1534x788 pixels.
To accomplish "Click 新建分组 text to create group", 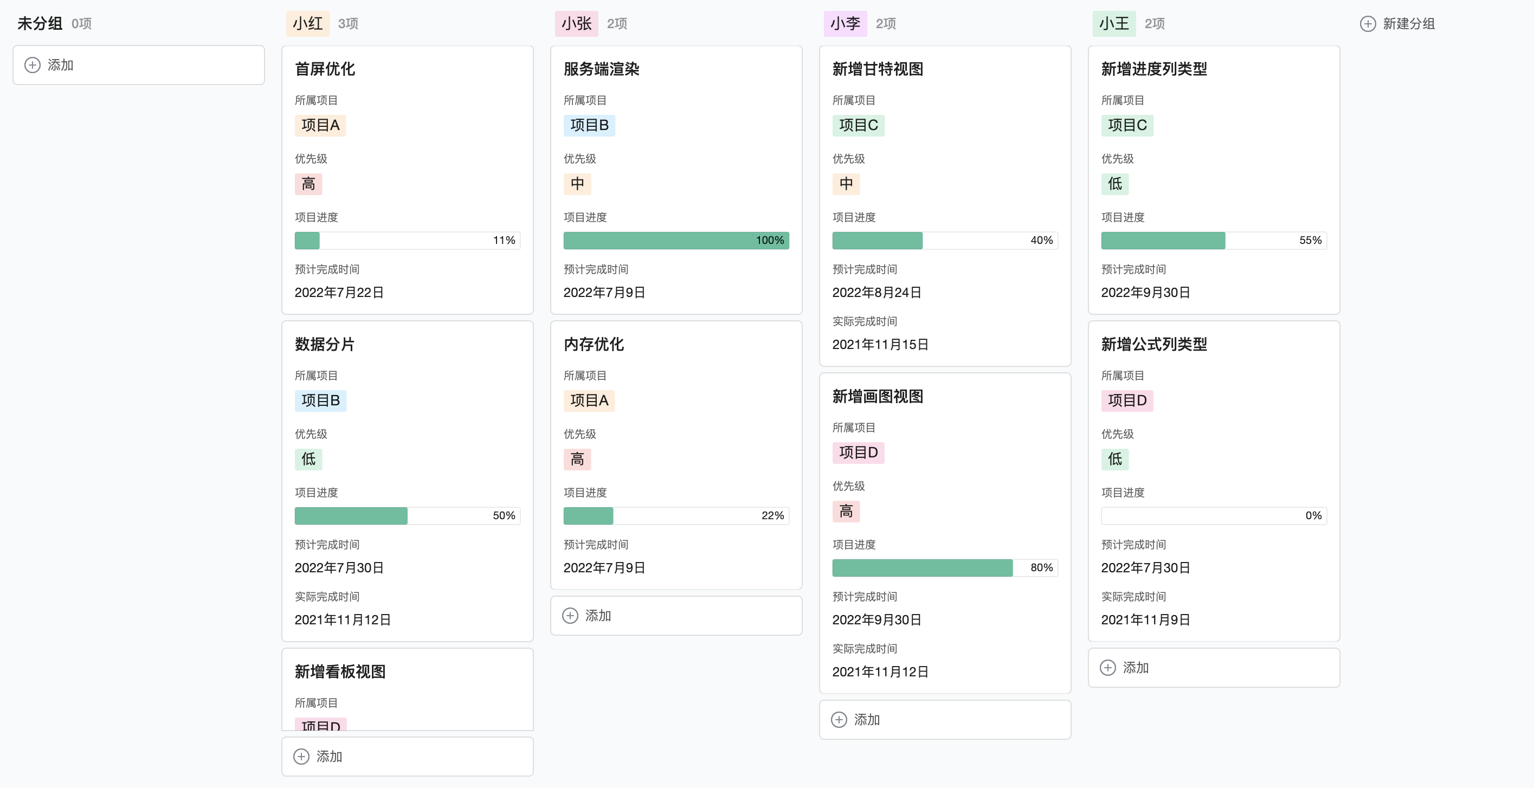I will [1408, 24].
